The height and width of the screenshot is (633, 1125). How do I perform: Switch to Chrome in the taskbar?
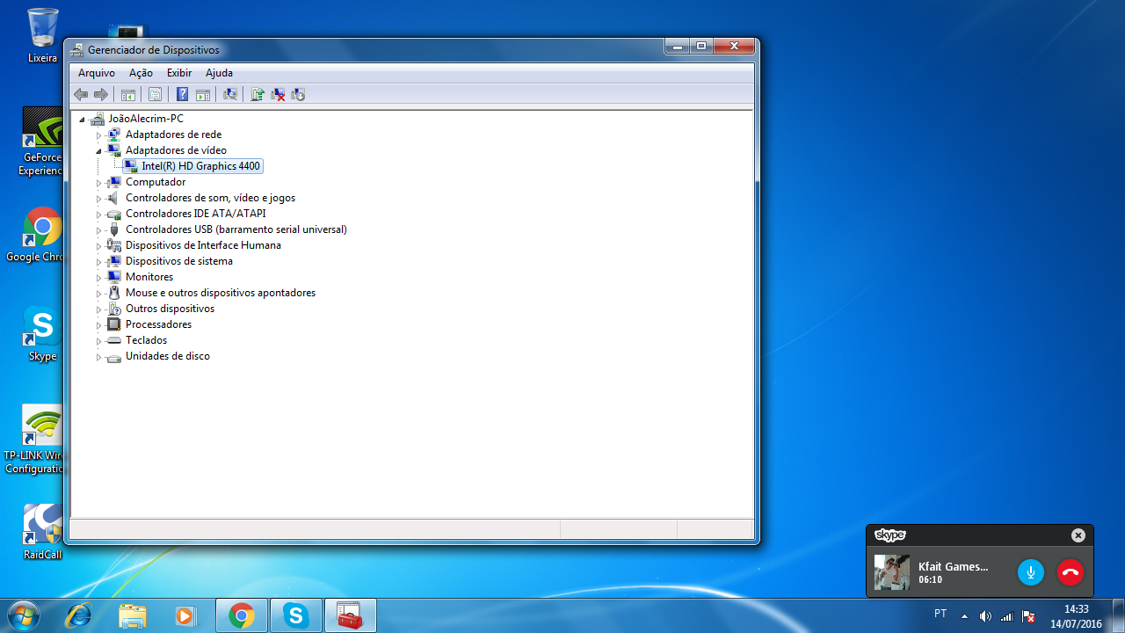pos(242,615)
